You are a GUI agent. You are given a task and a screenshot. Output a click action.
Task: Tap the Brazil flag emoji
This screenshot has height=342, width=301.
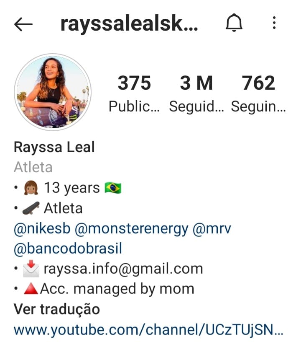(x=113, y=188)
